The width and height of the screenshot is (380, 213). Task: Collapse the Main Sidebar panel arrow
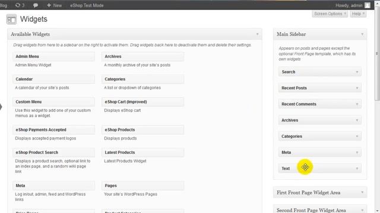(x=362, y=34)
